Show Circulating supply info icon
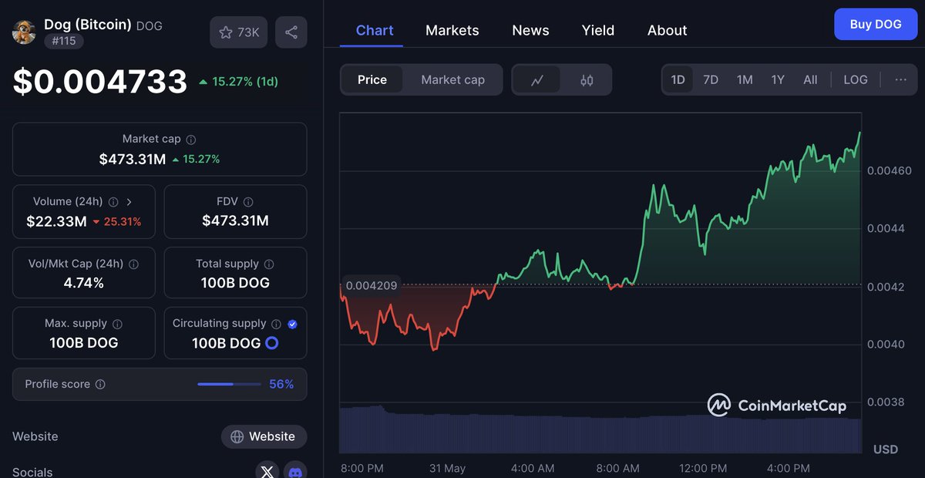 coord(277,324)
